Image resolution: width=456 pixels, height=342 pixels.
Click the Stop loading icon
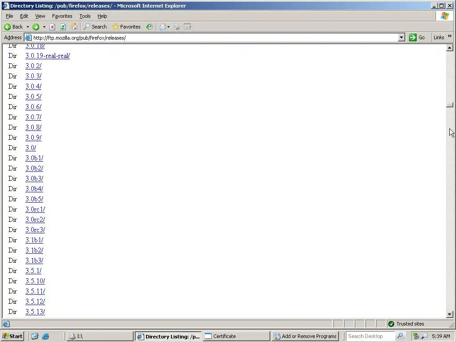pyautogui.click(x=53, y=27)
